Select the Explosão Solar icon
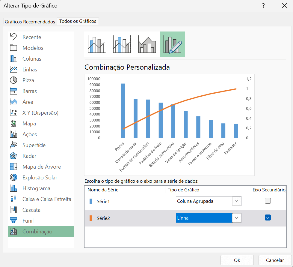Viewport: 293px width, 267px height. coord(13,177)
